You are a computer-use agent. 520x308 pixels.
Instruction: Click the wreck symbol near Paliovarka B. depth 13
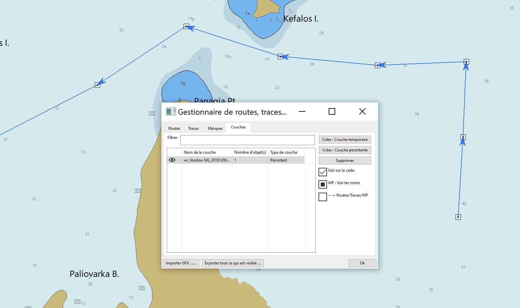click(77, 301)
